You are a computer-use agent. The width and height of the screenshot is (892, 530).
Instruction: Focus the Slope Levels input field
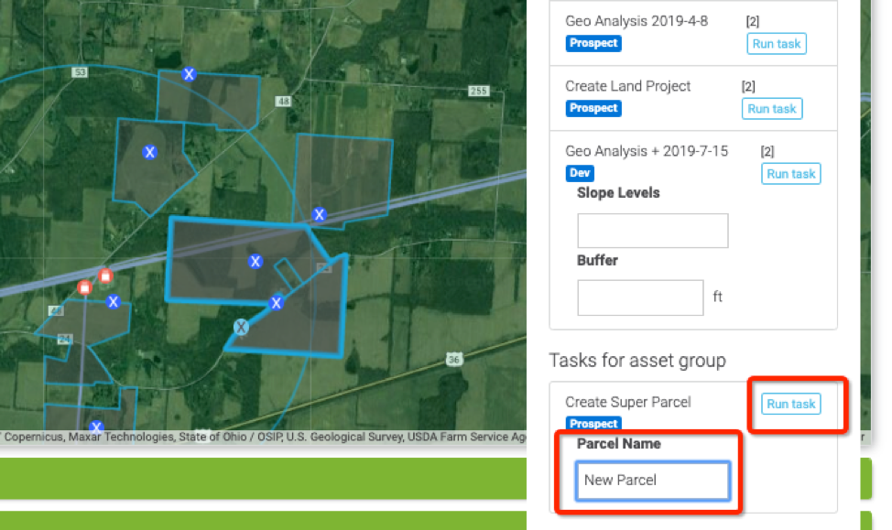pos(652,231)
